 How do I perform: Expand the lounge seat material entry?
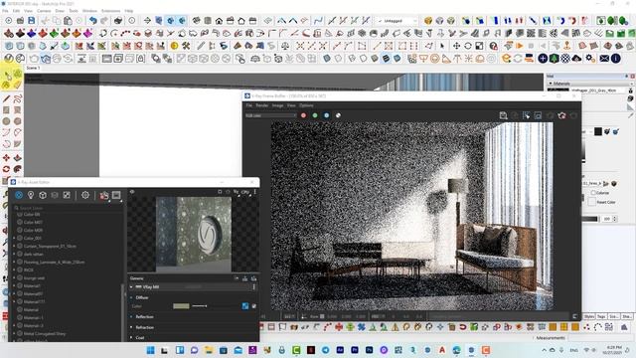click(x=14, y=278)
